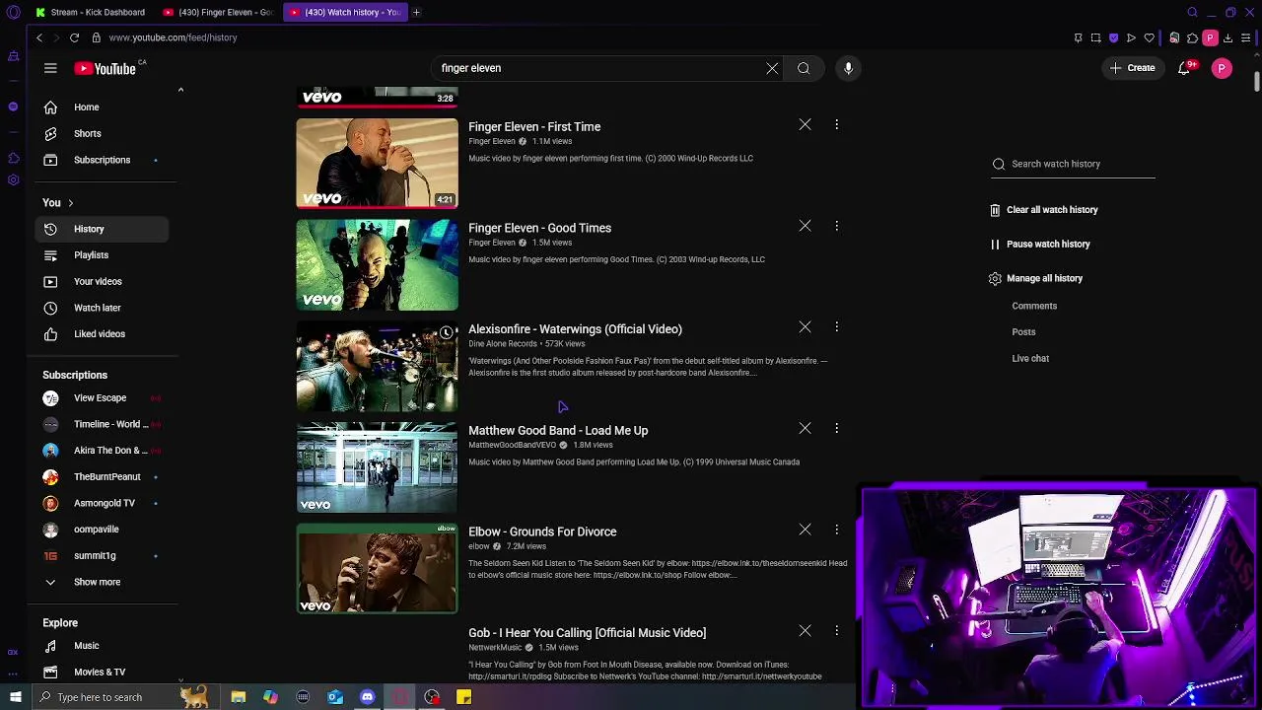Click the Create button
Viewport: 1262px width, 710px height.
pos(1132,68)
